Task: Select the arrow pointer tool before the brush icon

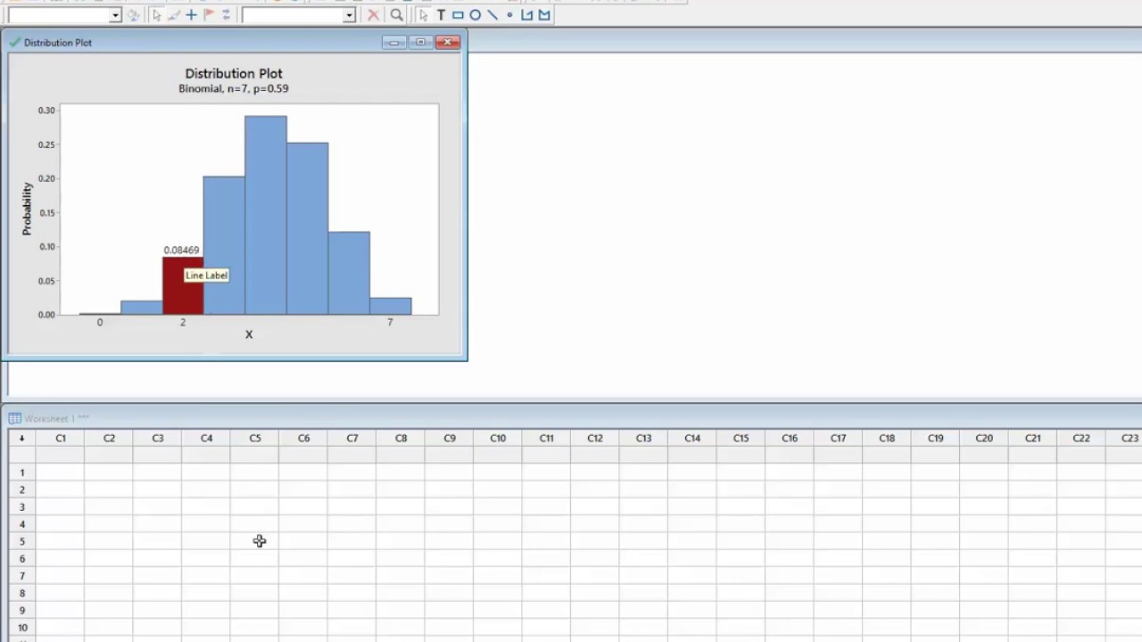Action: pyautogui.click(x=157, y=15)
